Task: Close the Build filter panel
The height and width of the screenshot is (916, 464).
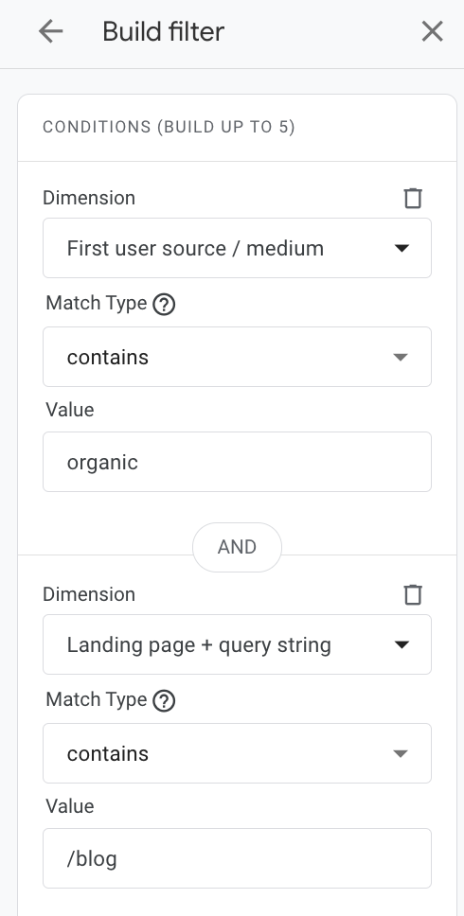Action: click(433, 31)
